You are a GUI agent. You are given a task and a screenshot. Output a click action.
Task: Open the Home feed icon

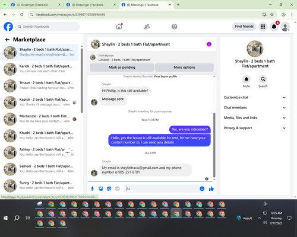[119, 27]
